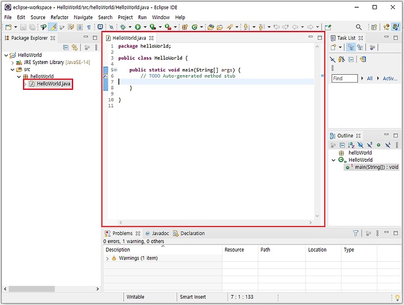Click the Coverage launch icon

(x=153, y=27)
